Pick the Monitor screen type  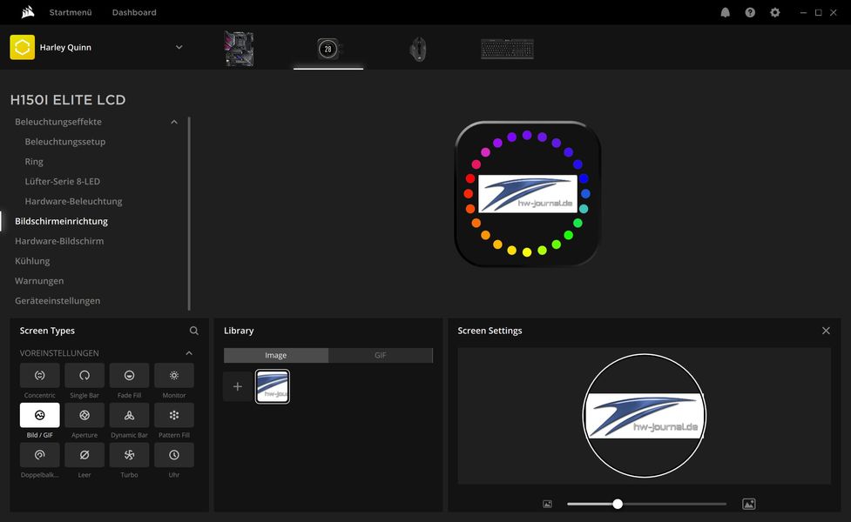pos(173,375)
